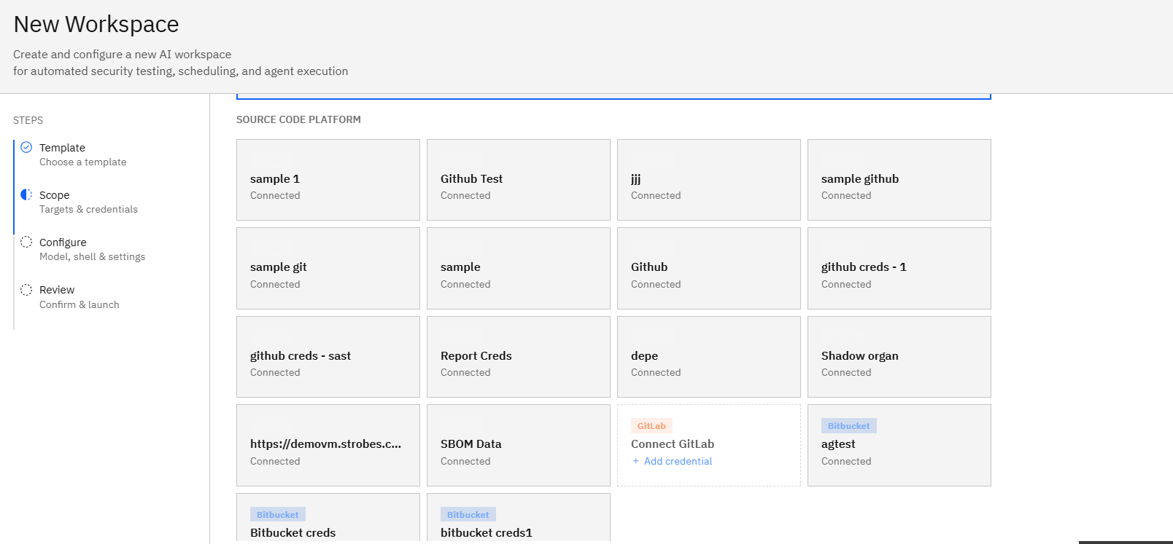Screen dimensions: 1173x544
Task: Select the Bitbucket creds card
Action: 328,518
